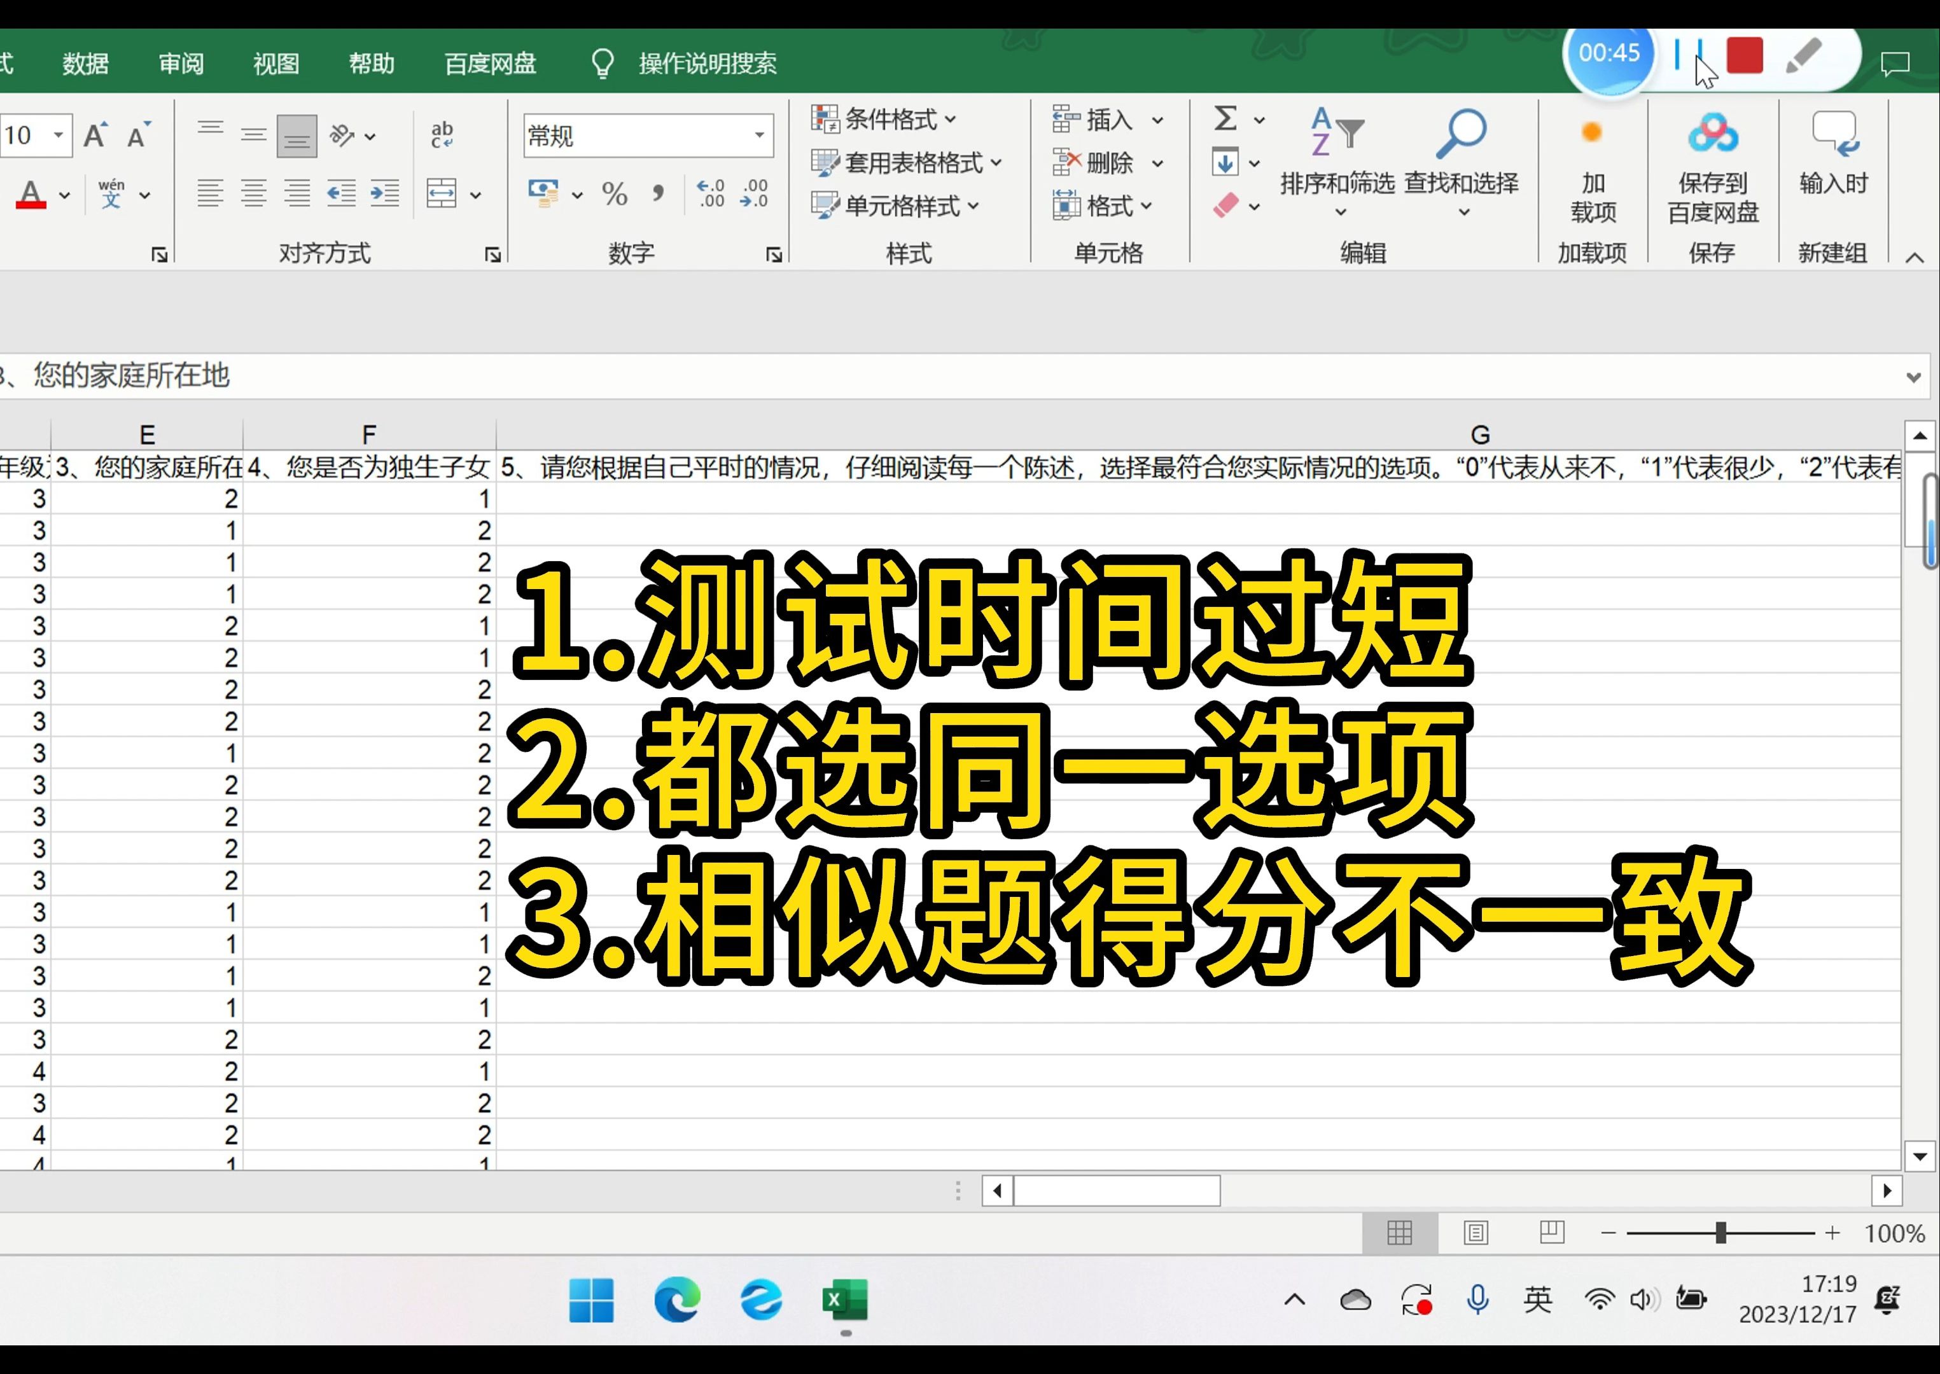Open the number format dropdown
Viewport: 1940px width, 1374px height.
coord(759,135)
